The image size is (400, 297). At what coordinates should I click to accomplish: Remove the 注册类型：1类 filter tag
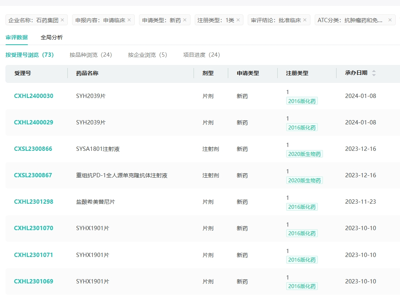pyautogui.click(x=238, y=20)
